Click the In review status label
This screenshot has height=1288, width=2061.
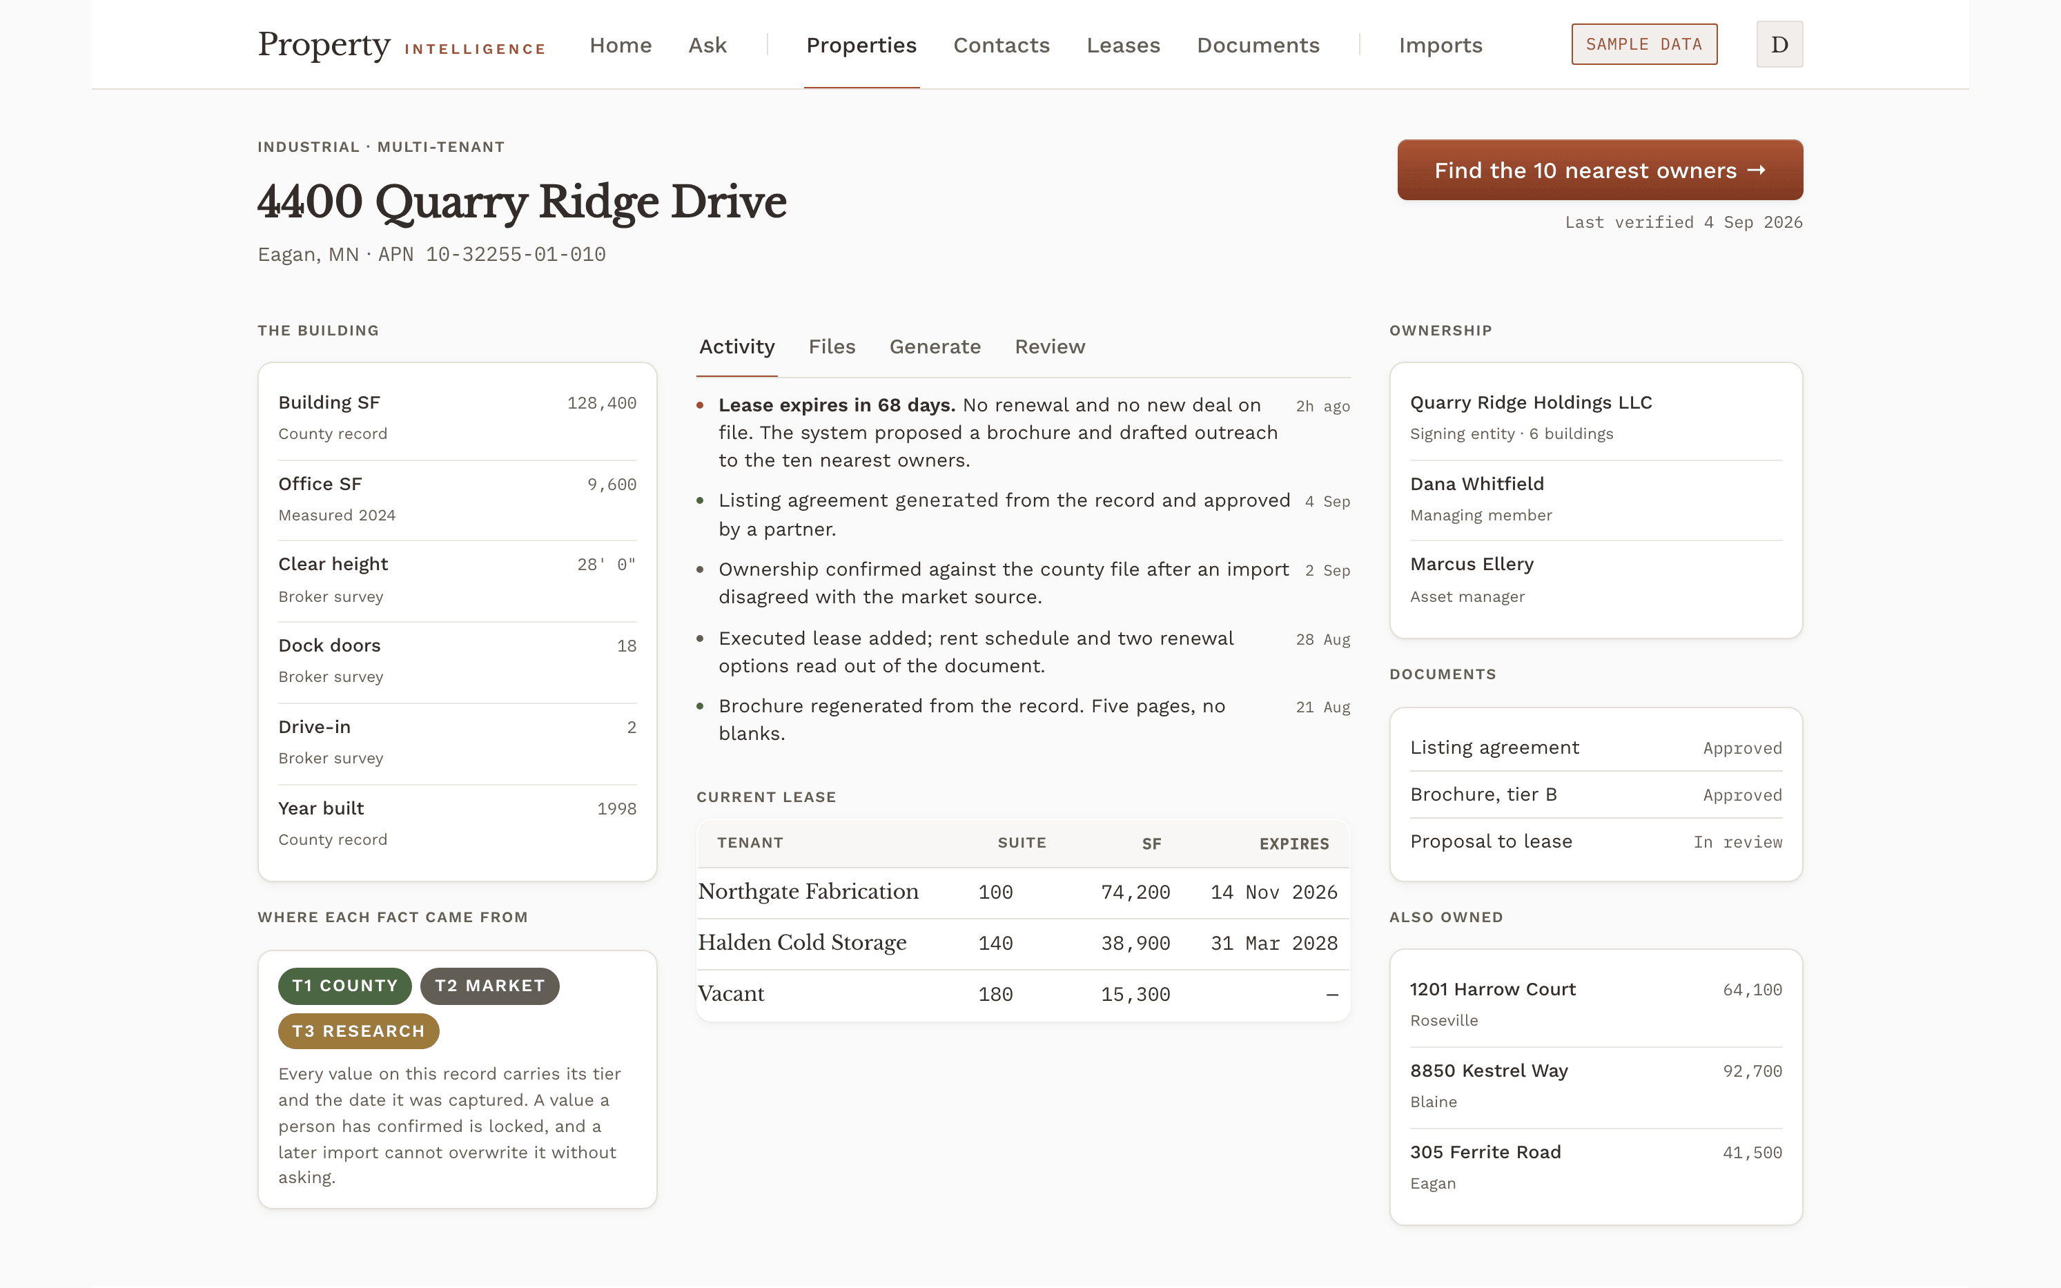pos(1737,841)
